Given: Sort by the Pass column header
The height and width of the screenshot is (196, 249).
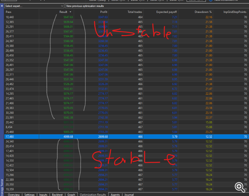Looking at the screenshot, I should point(8,12).
